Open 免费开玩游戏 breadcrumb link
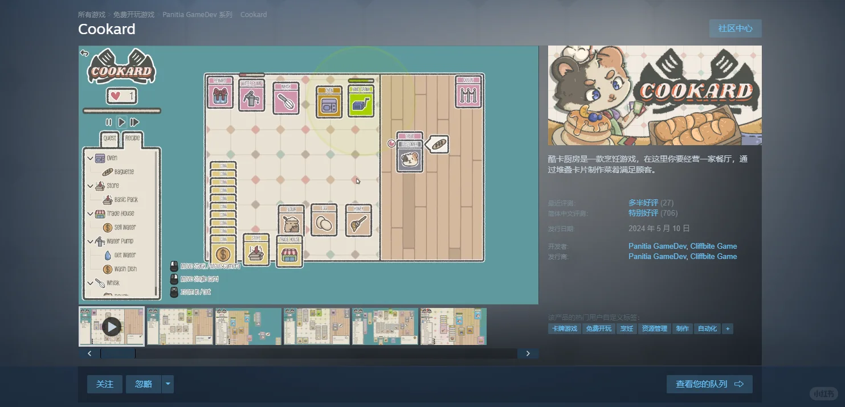845x407 pixels. click(134, 15)
